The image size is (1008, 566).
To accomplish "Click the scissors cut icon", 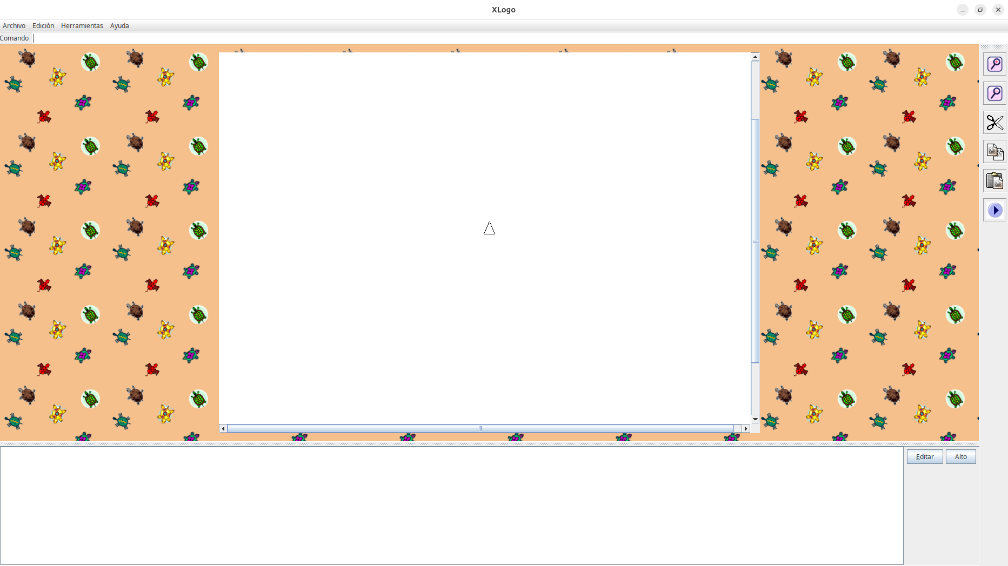I will coord(994,123).
